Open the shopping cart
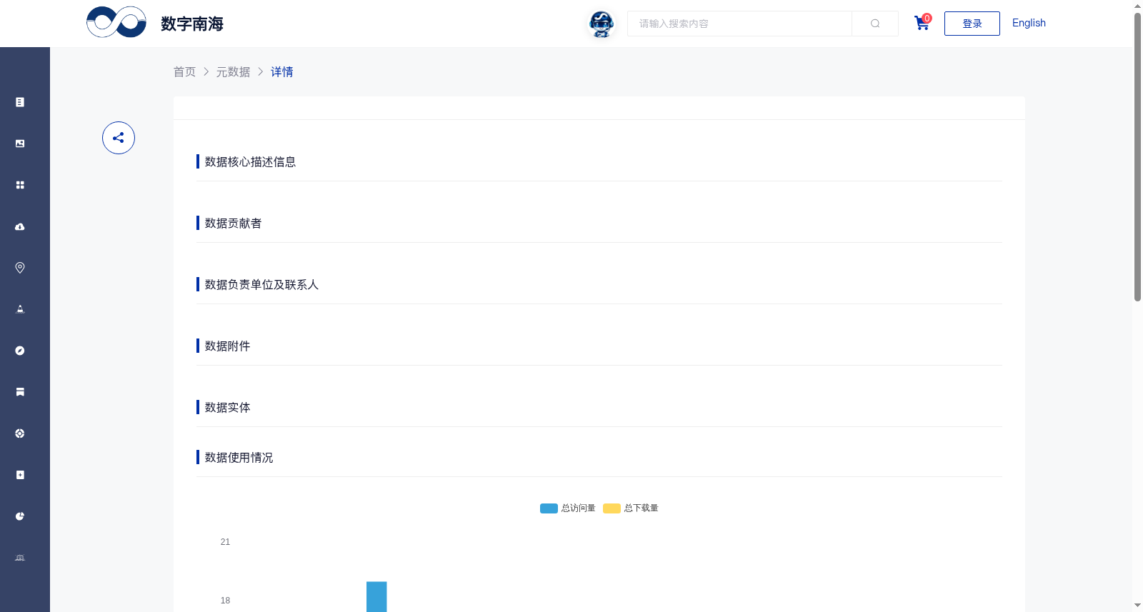The image size is (1143, 612). point(922,23)
